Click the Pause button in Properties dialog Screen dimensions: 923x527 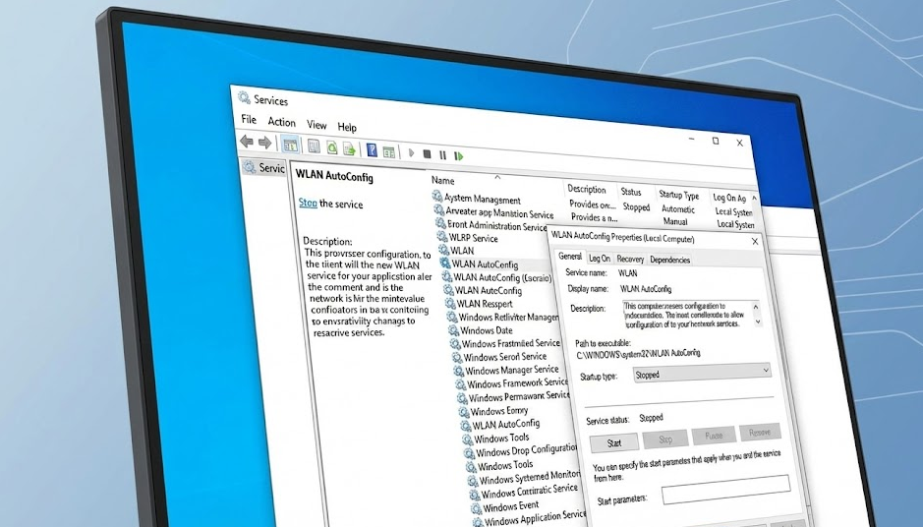pos(714,436)
